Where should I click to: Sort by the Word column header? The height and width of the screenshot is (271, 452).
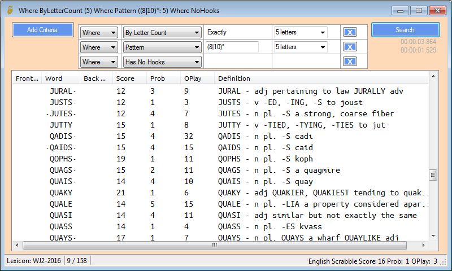coord(61,78)
